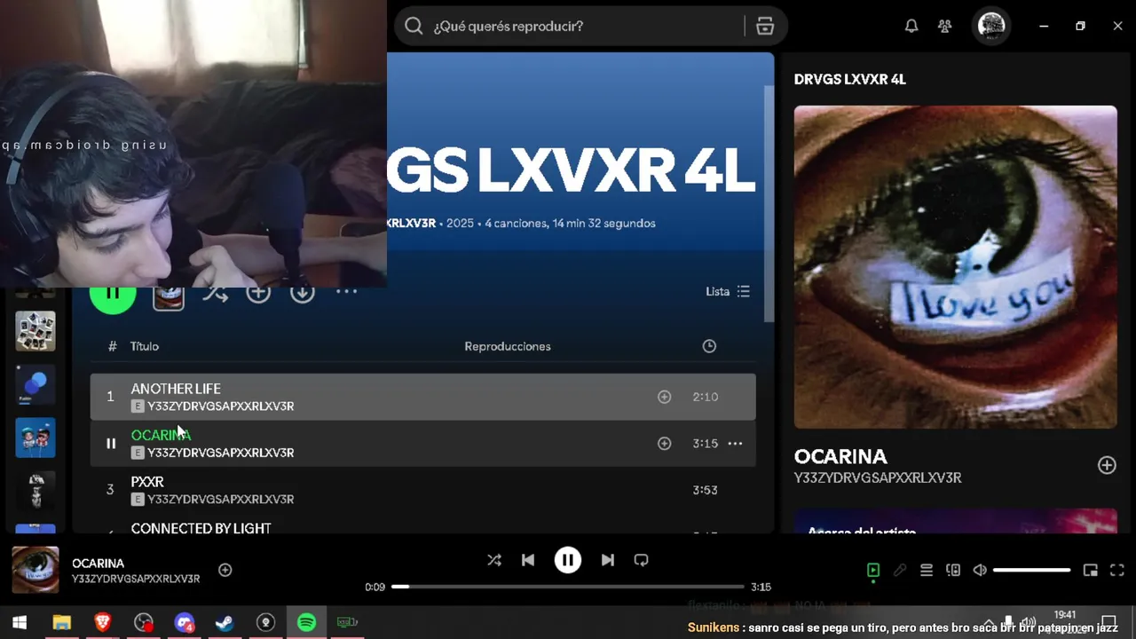
Task: Open artist link under ANOTHER LIFE
Action: click(x=220, y=406)
